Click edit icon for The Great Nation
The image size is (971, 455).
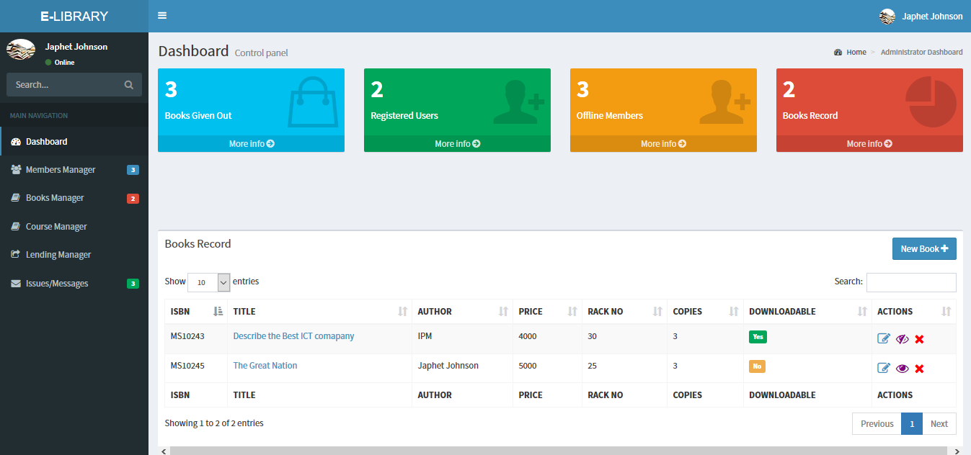[884, 369]
